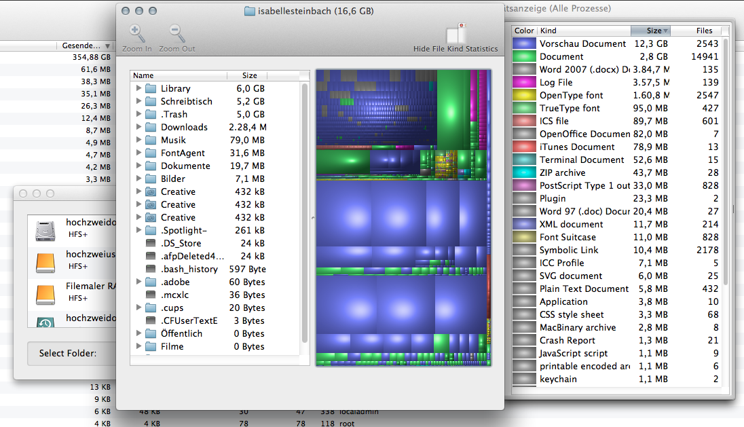
Task: Click the Select Folder button
Action: coord(68,353)
